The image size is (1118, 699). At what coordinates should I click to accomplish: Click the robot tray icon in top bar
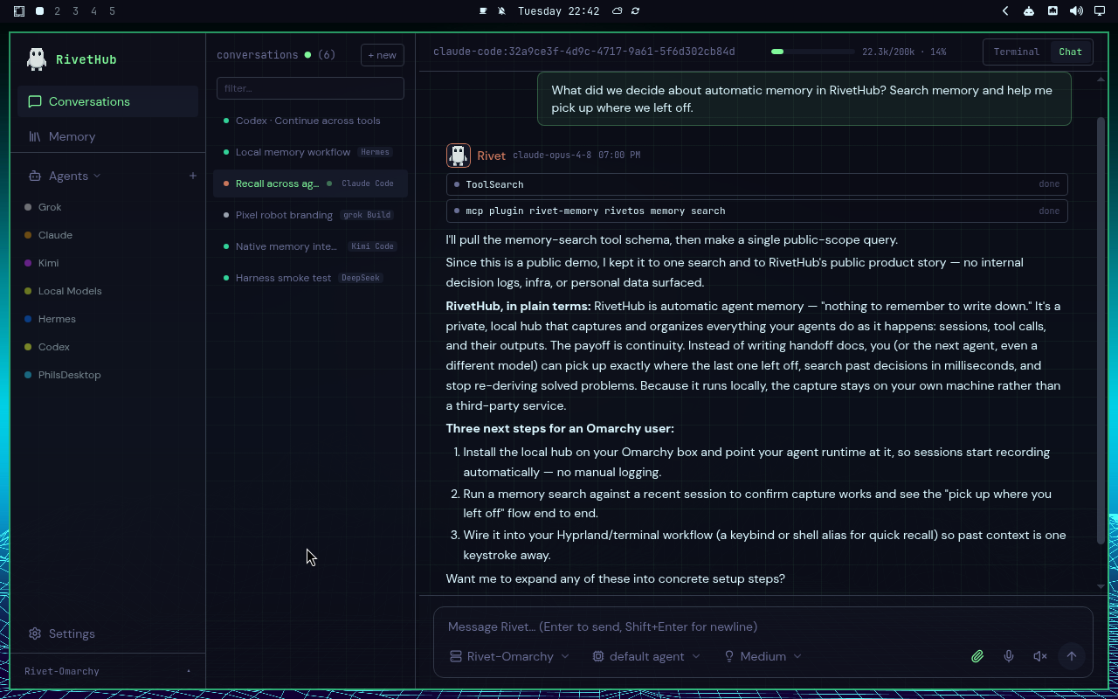coord(1029,11)
